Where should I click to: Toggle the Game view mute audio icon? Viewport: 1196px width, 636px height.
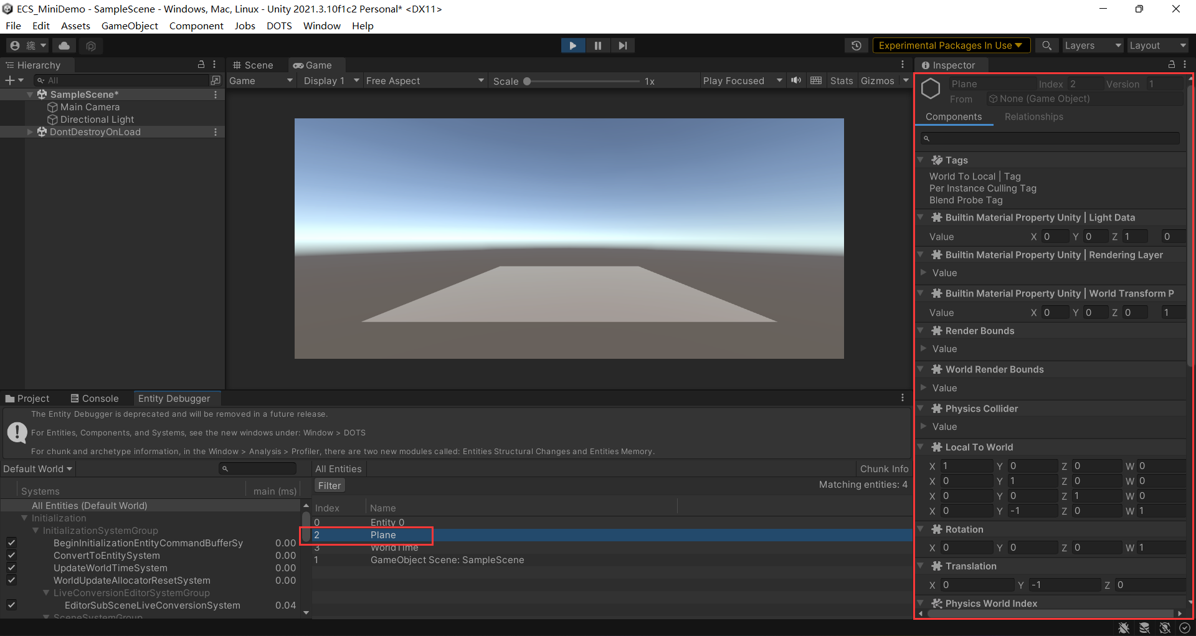click(x=796, y=80)
